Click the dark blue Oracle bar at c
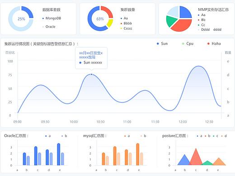This screenshot has width=235, height=176. (x=36, y=156)
